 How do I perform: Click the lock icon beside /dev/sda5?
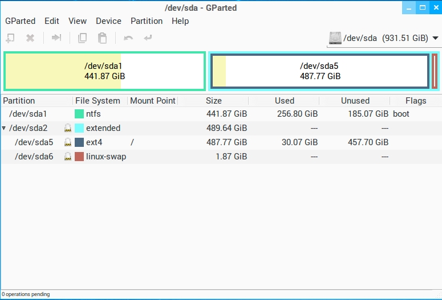(68, 142)
